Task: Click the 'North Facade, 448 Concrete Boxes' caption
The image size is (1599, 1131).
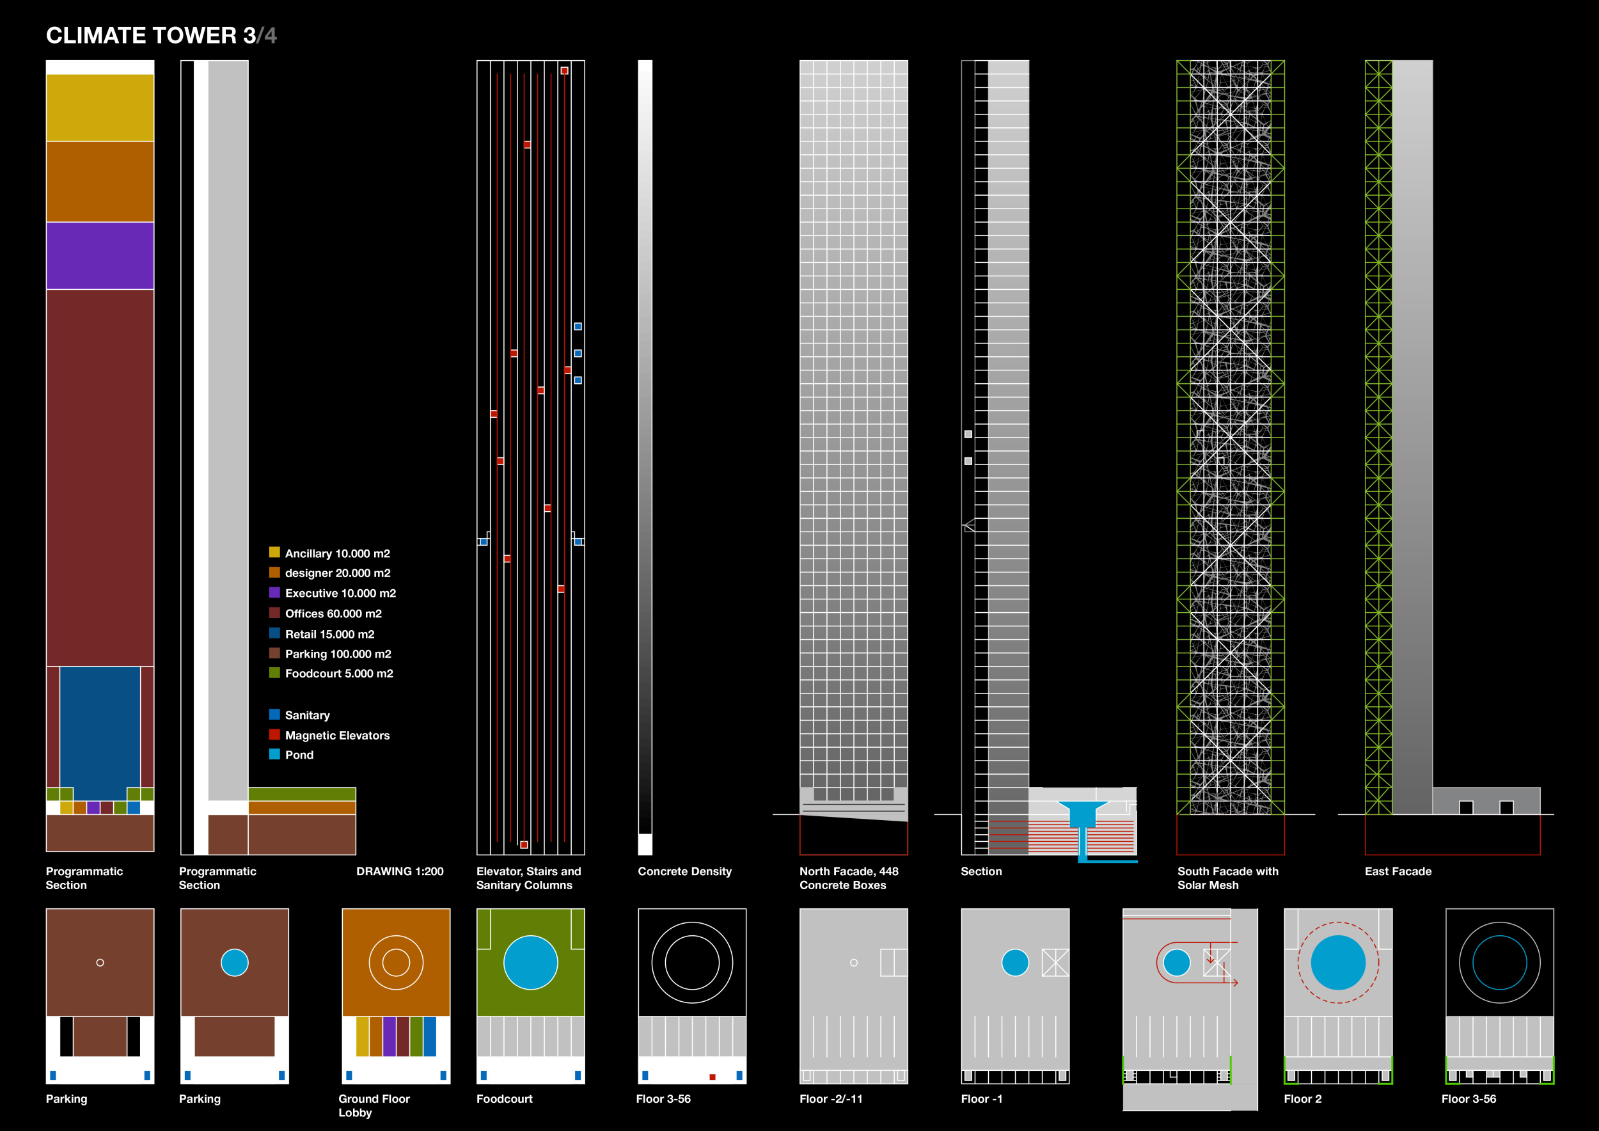Action: [848, 878]
